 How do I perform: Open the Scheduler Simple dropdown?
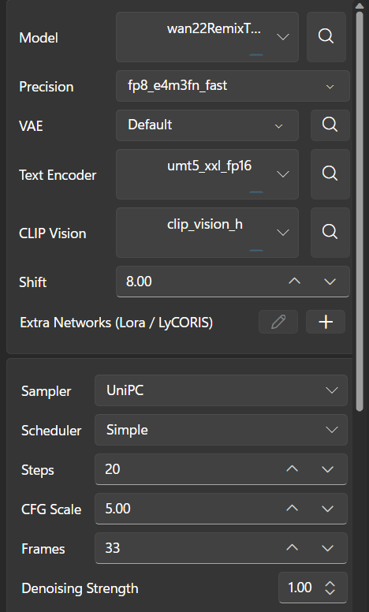coord(222,430)
